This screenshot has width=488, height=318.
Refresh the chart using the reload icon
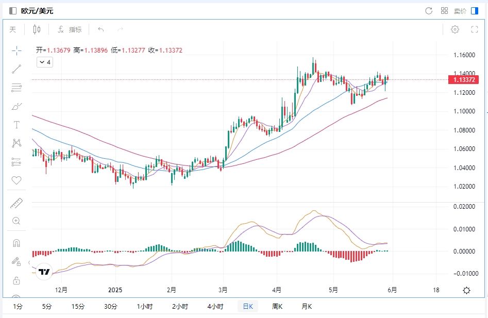coord(428,11)
